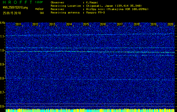Click the 2020 time marker label

click(170, 24)
